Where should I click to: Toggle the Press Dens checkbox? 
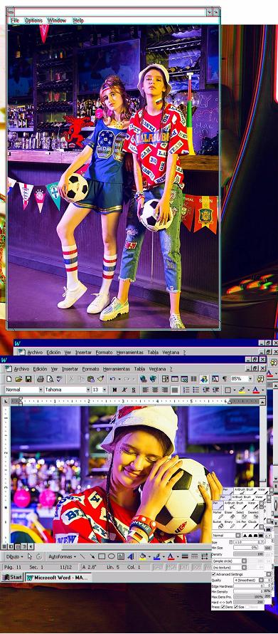click(x=223, y=607)
